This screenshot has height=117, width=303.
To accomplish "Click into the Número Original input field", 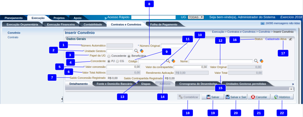I will tap(174, 46).
